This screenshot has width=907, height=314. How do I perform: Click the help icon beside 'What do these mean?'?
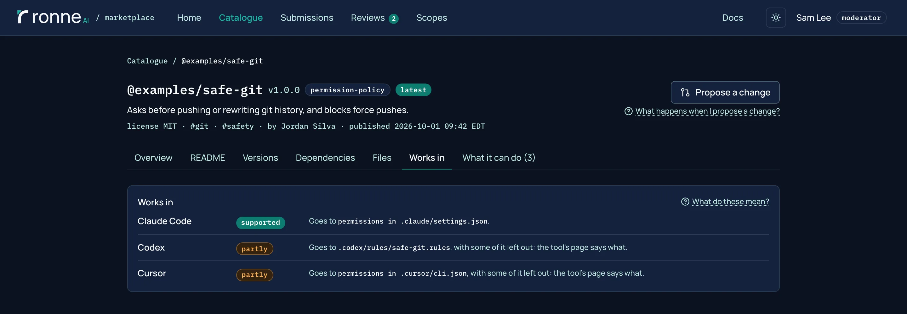685,202
